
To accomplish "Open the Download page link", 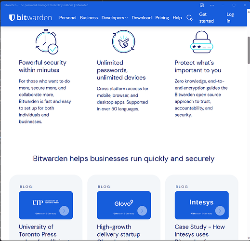I will (142, 18).
